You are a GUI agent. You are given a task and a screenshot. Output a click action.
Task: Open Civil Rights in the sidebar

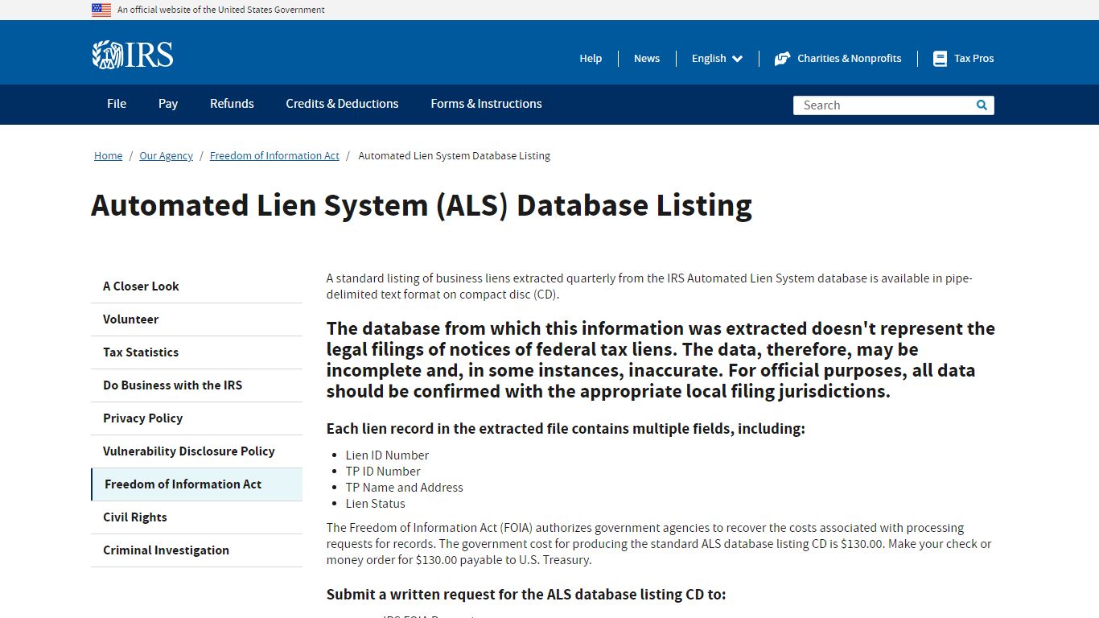(x=196, y=517)
